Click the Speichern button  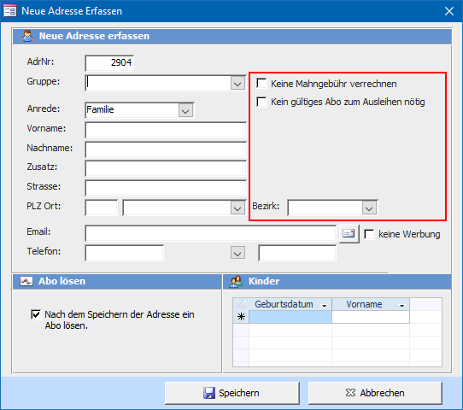coord(232,393)
